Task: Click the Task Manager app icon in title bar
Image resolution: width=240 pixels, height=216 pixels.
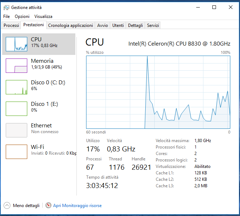Action: [x=6, y=7]
